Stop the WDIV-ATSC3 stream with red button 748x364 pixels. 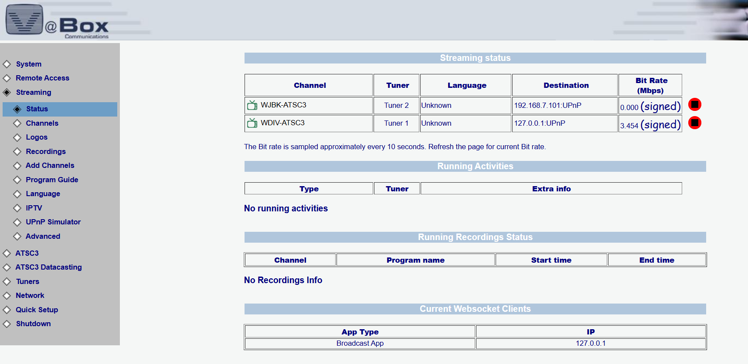pos(695,123)
